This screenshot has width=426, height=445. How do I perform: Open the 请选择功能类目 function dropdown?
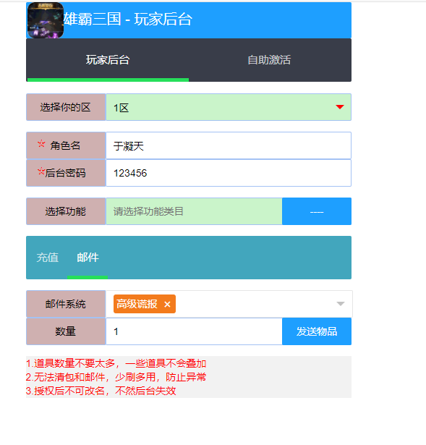[x=194, y=211]
